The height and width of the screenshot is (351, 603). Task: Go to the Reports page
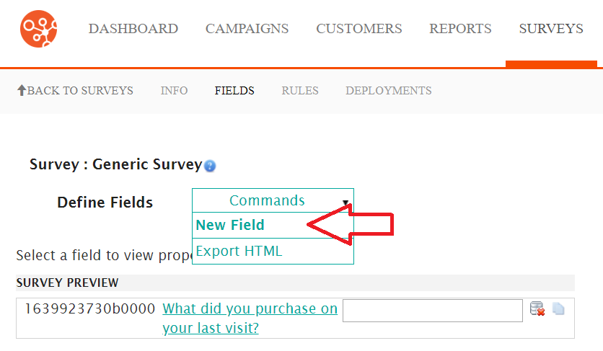pyautogui.click(x=460, y=28)
